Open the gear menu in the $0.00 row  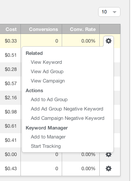pos(109,155)
